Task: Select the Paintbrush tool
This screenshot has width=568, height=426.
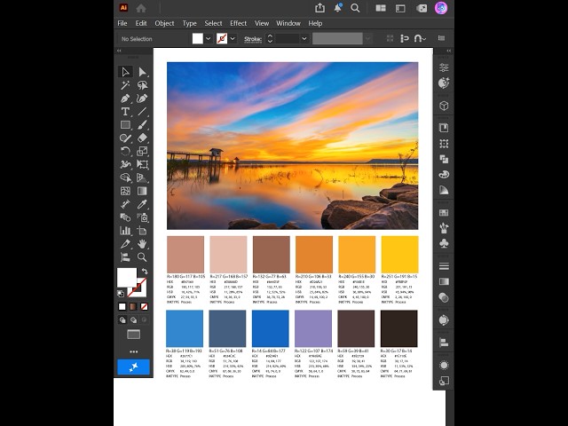Action: tap(142, 124)
